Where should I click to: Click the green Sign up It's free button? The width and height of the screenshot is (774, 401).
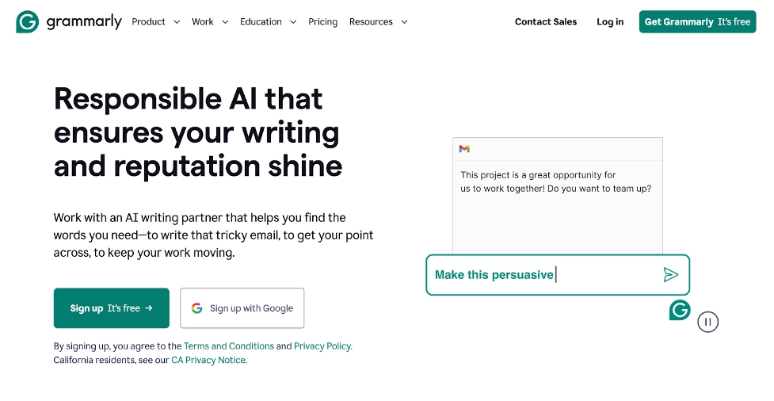112,308
